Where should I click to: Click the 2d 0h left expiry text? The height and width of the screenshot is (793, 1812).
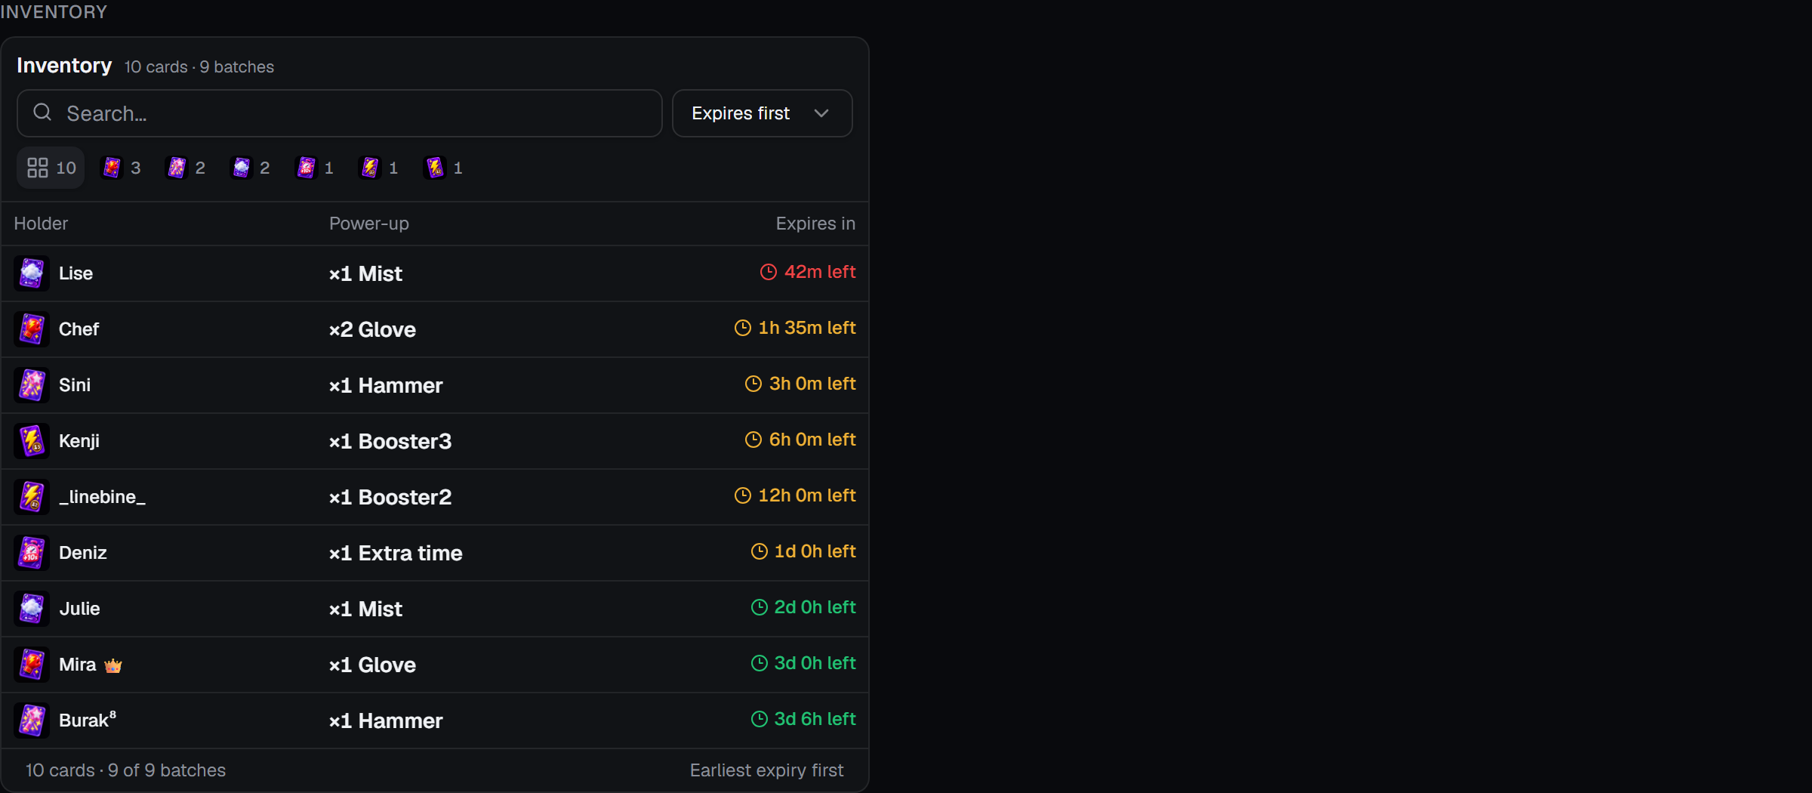tap(815, 607)
